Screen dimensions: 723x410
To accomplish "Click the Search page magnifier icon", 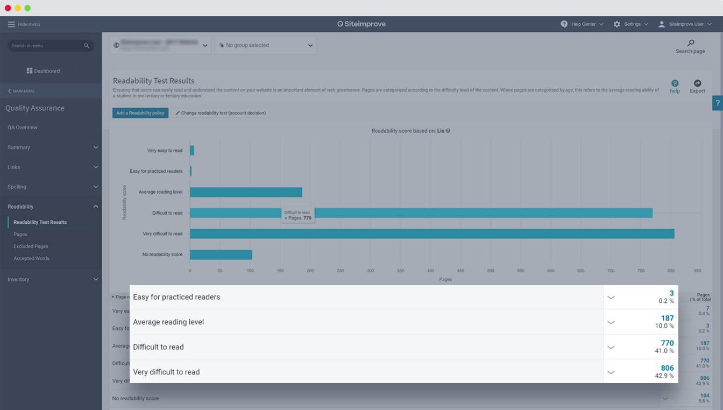I will (x=691, y=43).
